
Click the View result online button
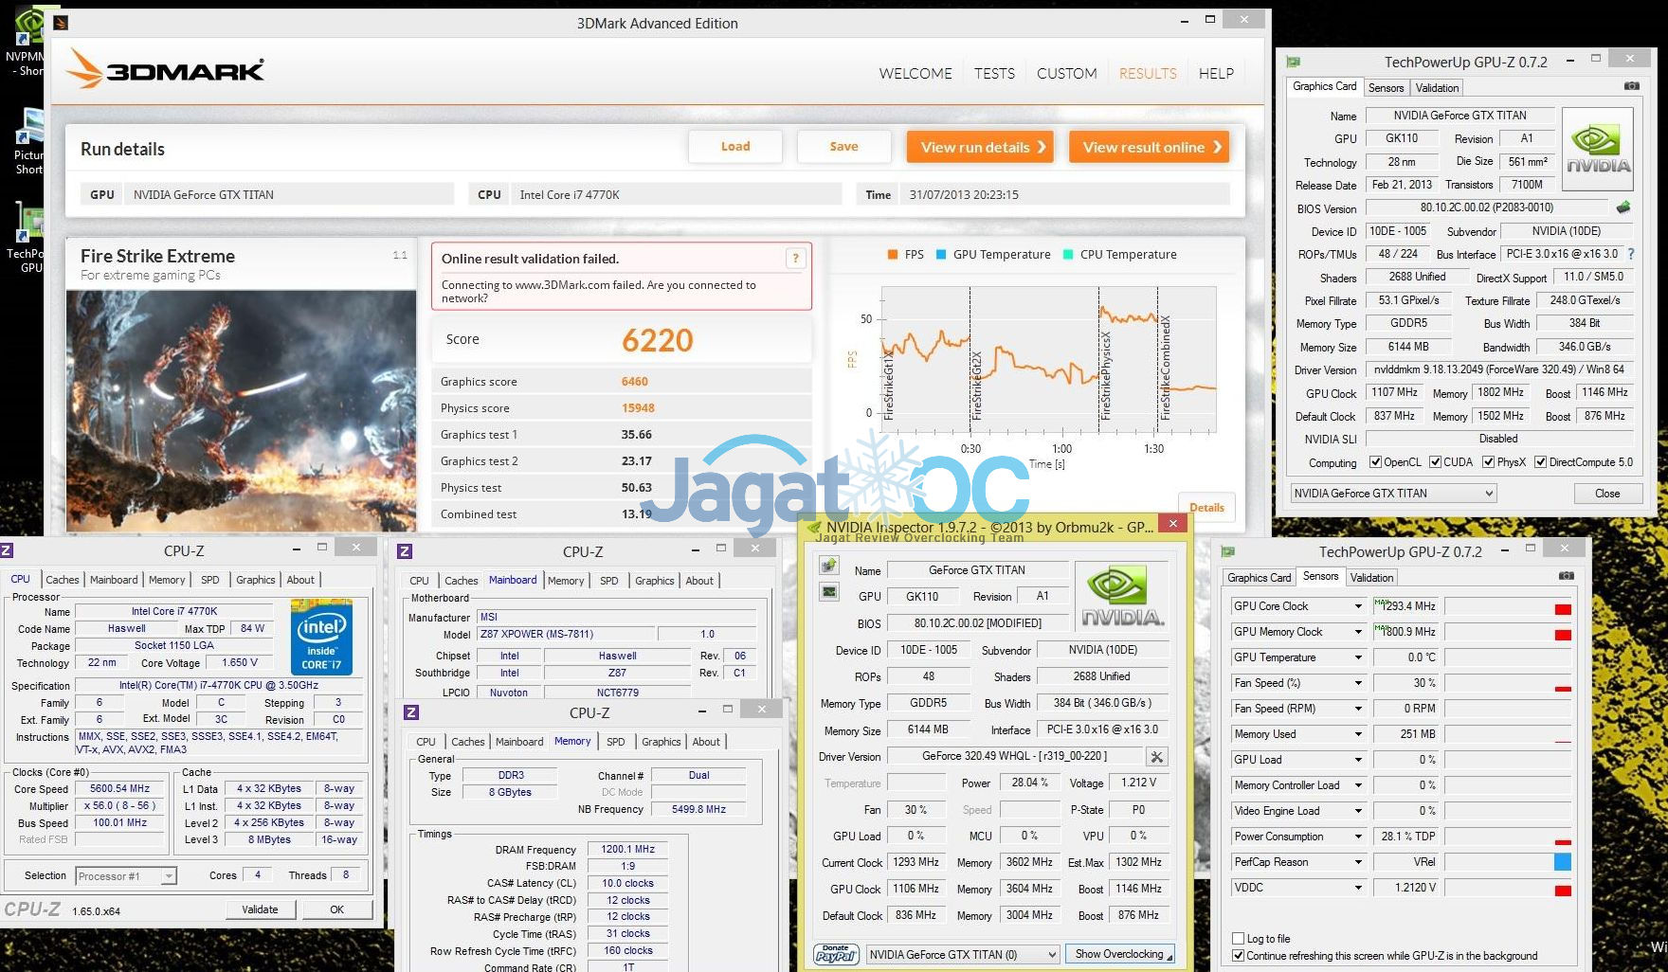[x=1150, y=147]
